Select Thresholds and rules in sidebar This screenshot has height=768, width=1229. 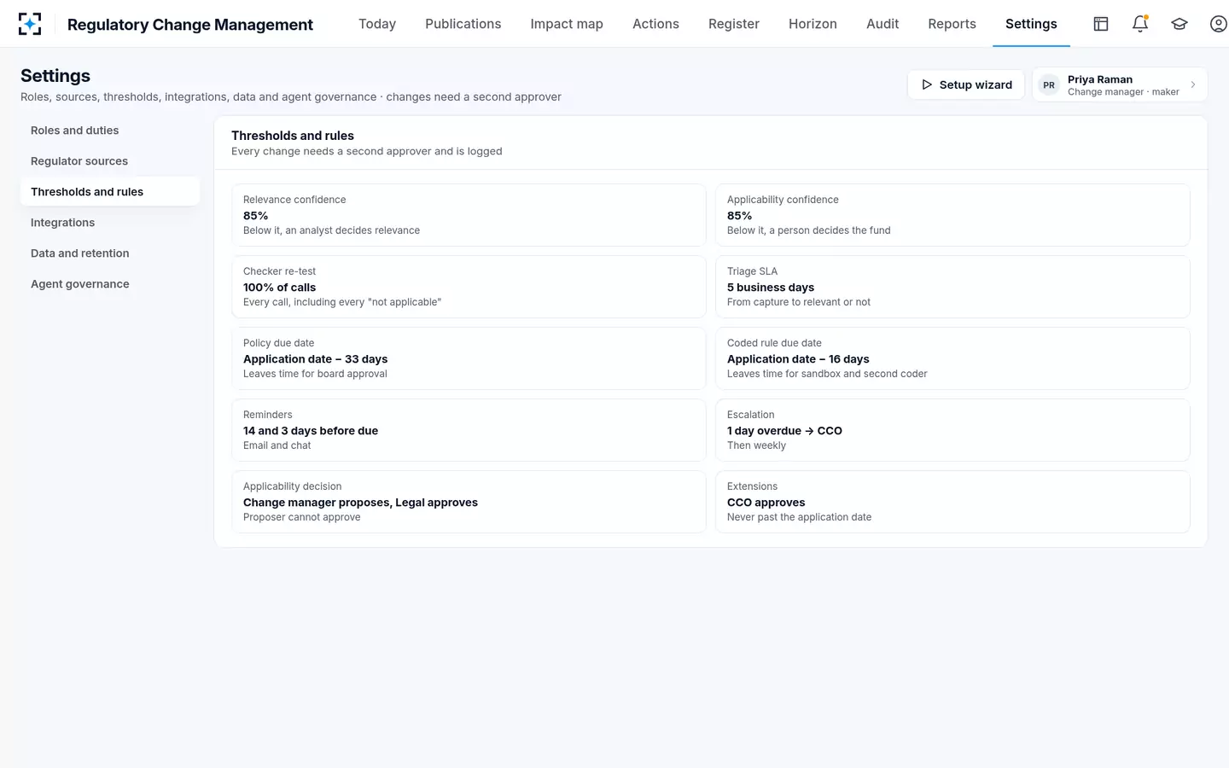[110, 192]
